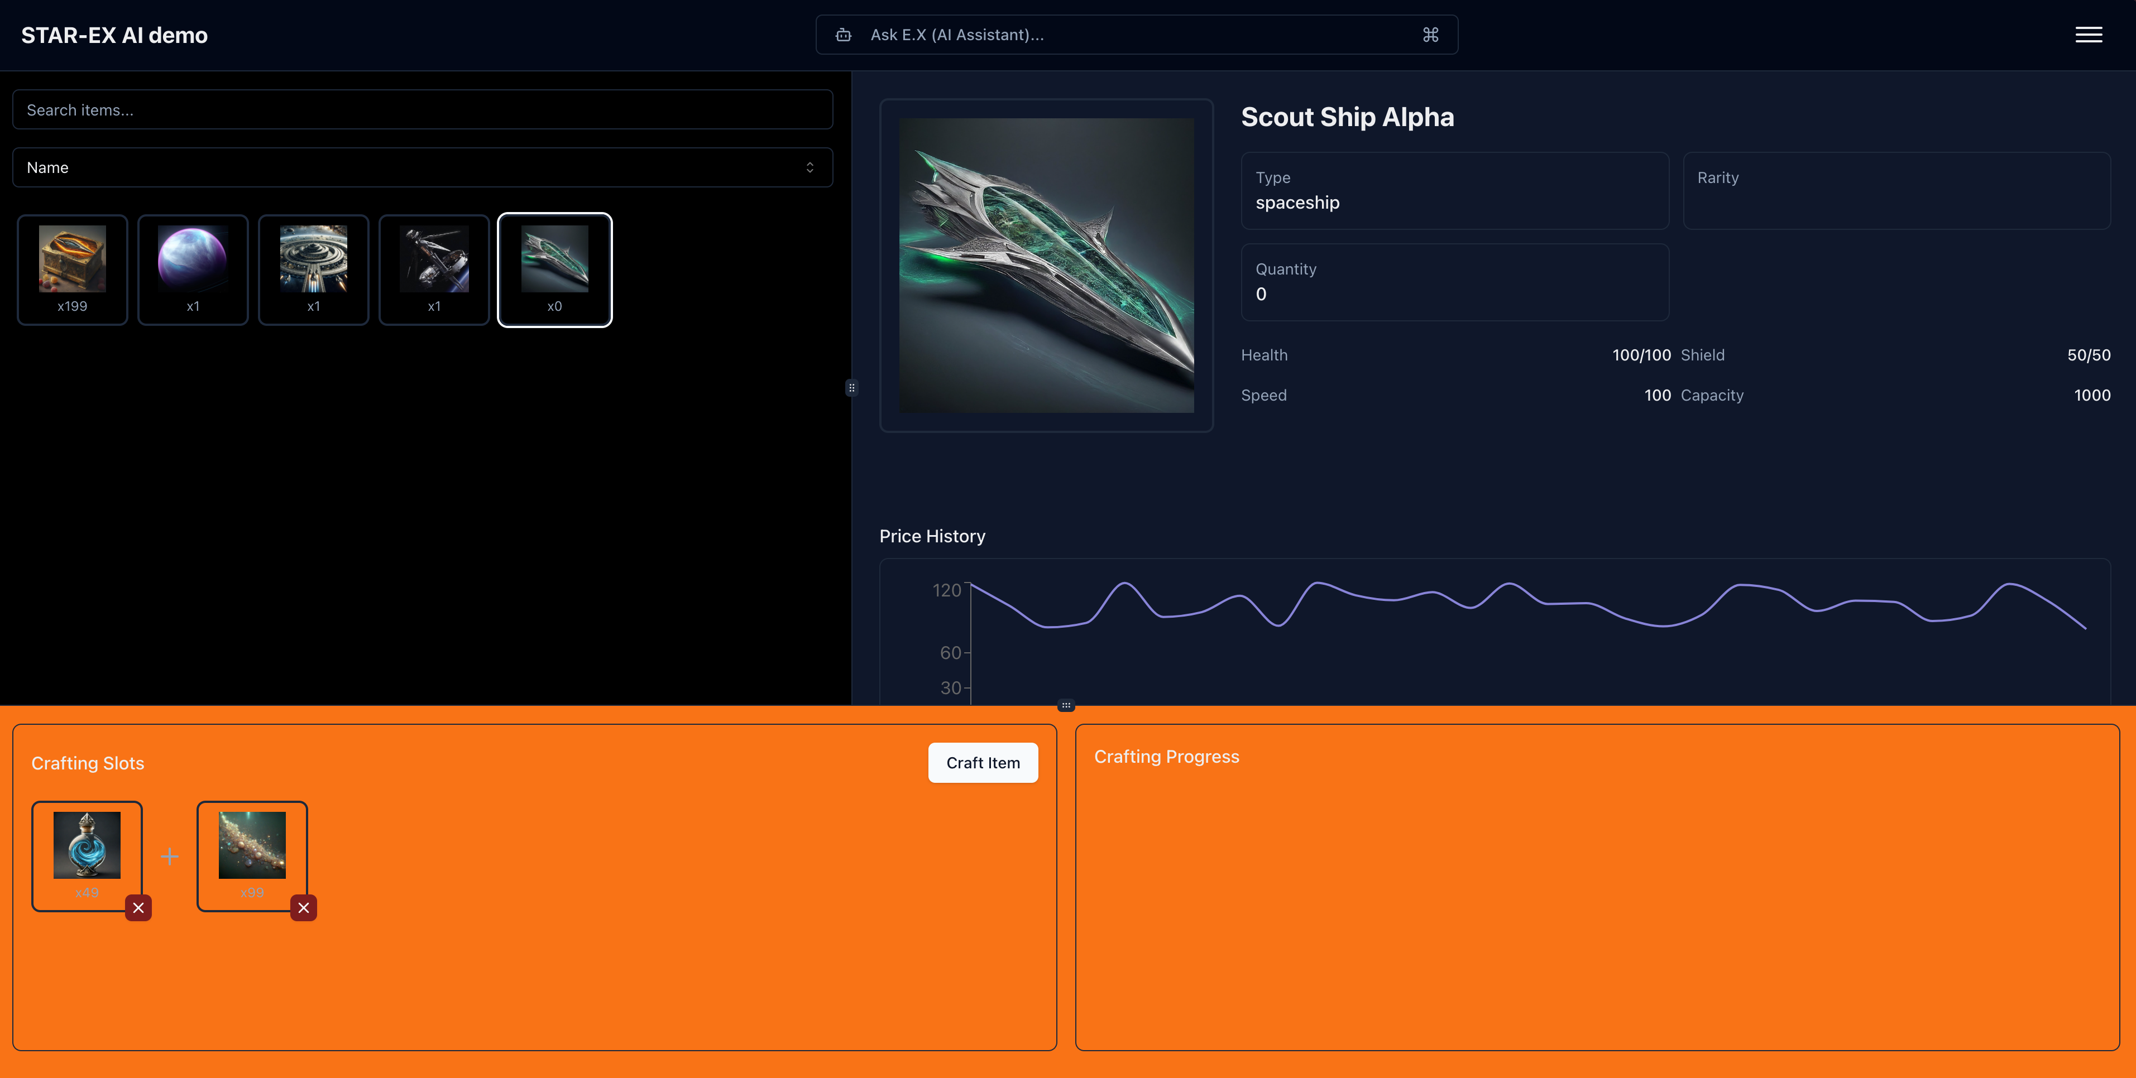Click the Ask E.X AI Assistant box
This screenshot has height=1078, width=2136.
[1136, 35]
